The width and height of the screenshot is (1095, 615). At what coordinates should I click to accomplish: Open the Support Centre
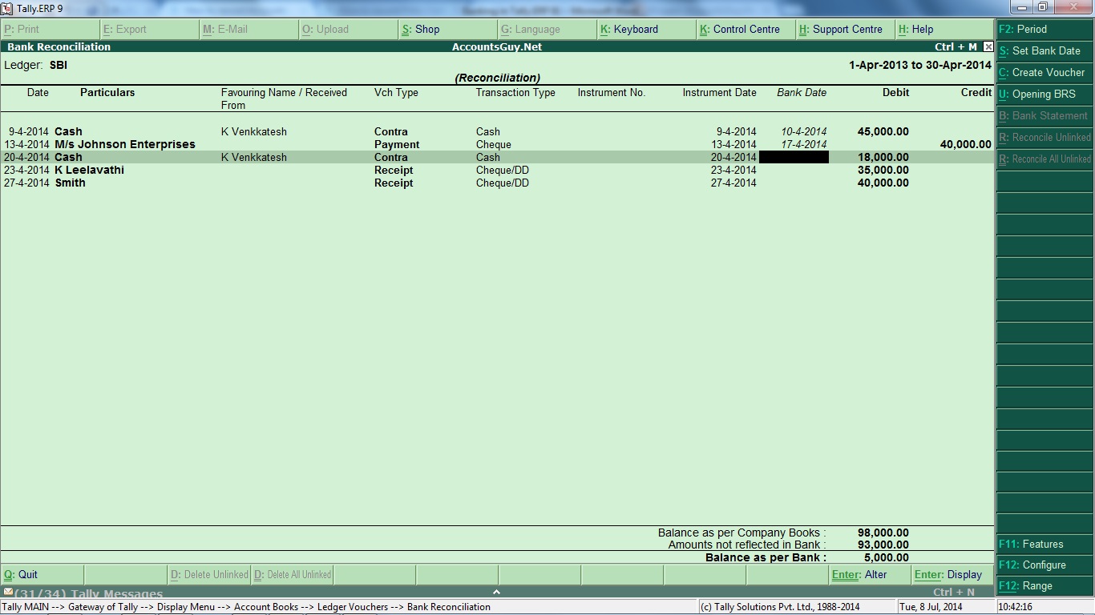845,30
